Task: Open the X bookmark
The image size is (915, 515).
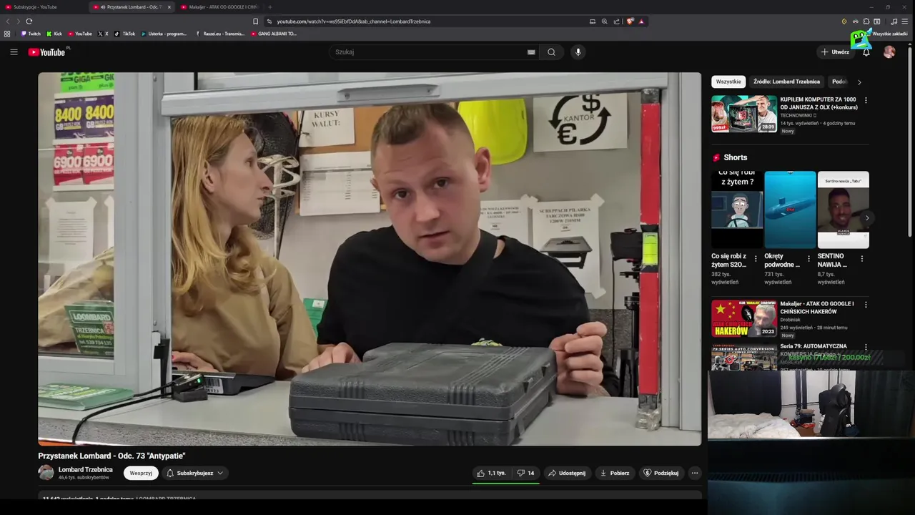Action: pos(103,34)
